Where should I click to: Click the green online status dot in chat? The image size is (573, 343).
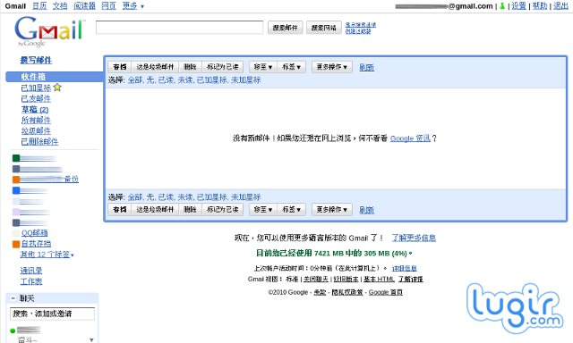[13, 330]
